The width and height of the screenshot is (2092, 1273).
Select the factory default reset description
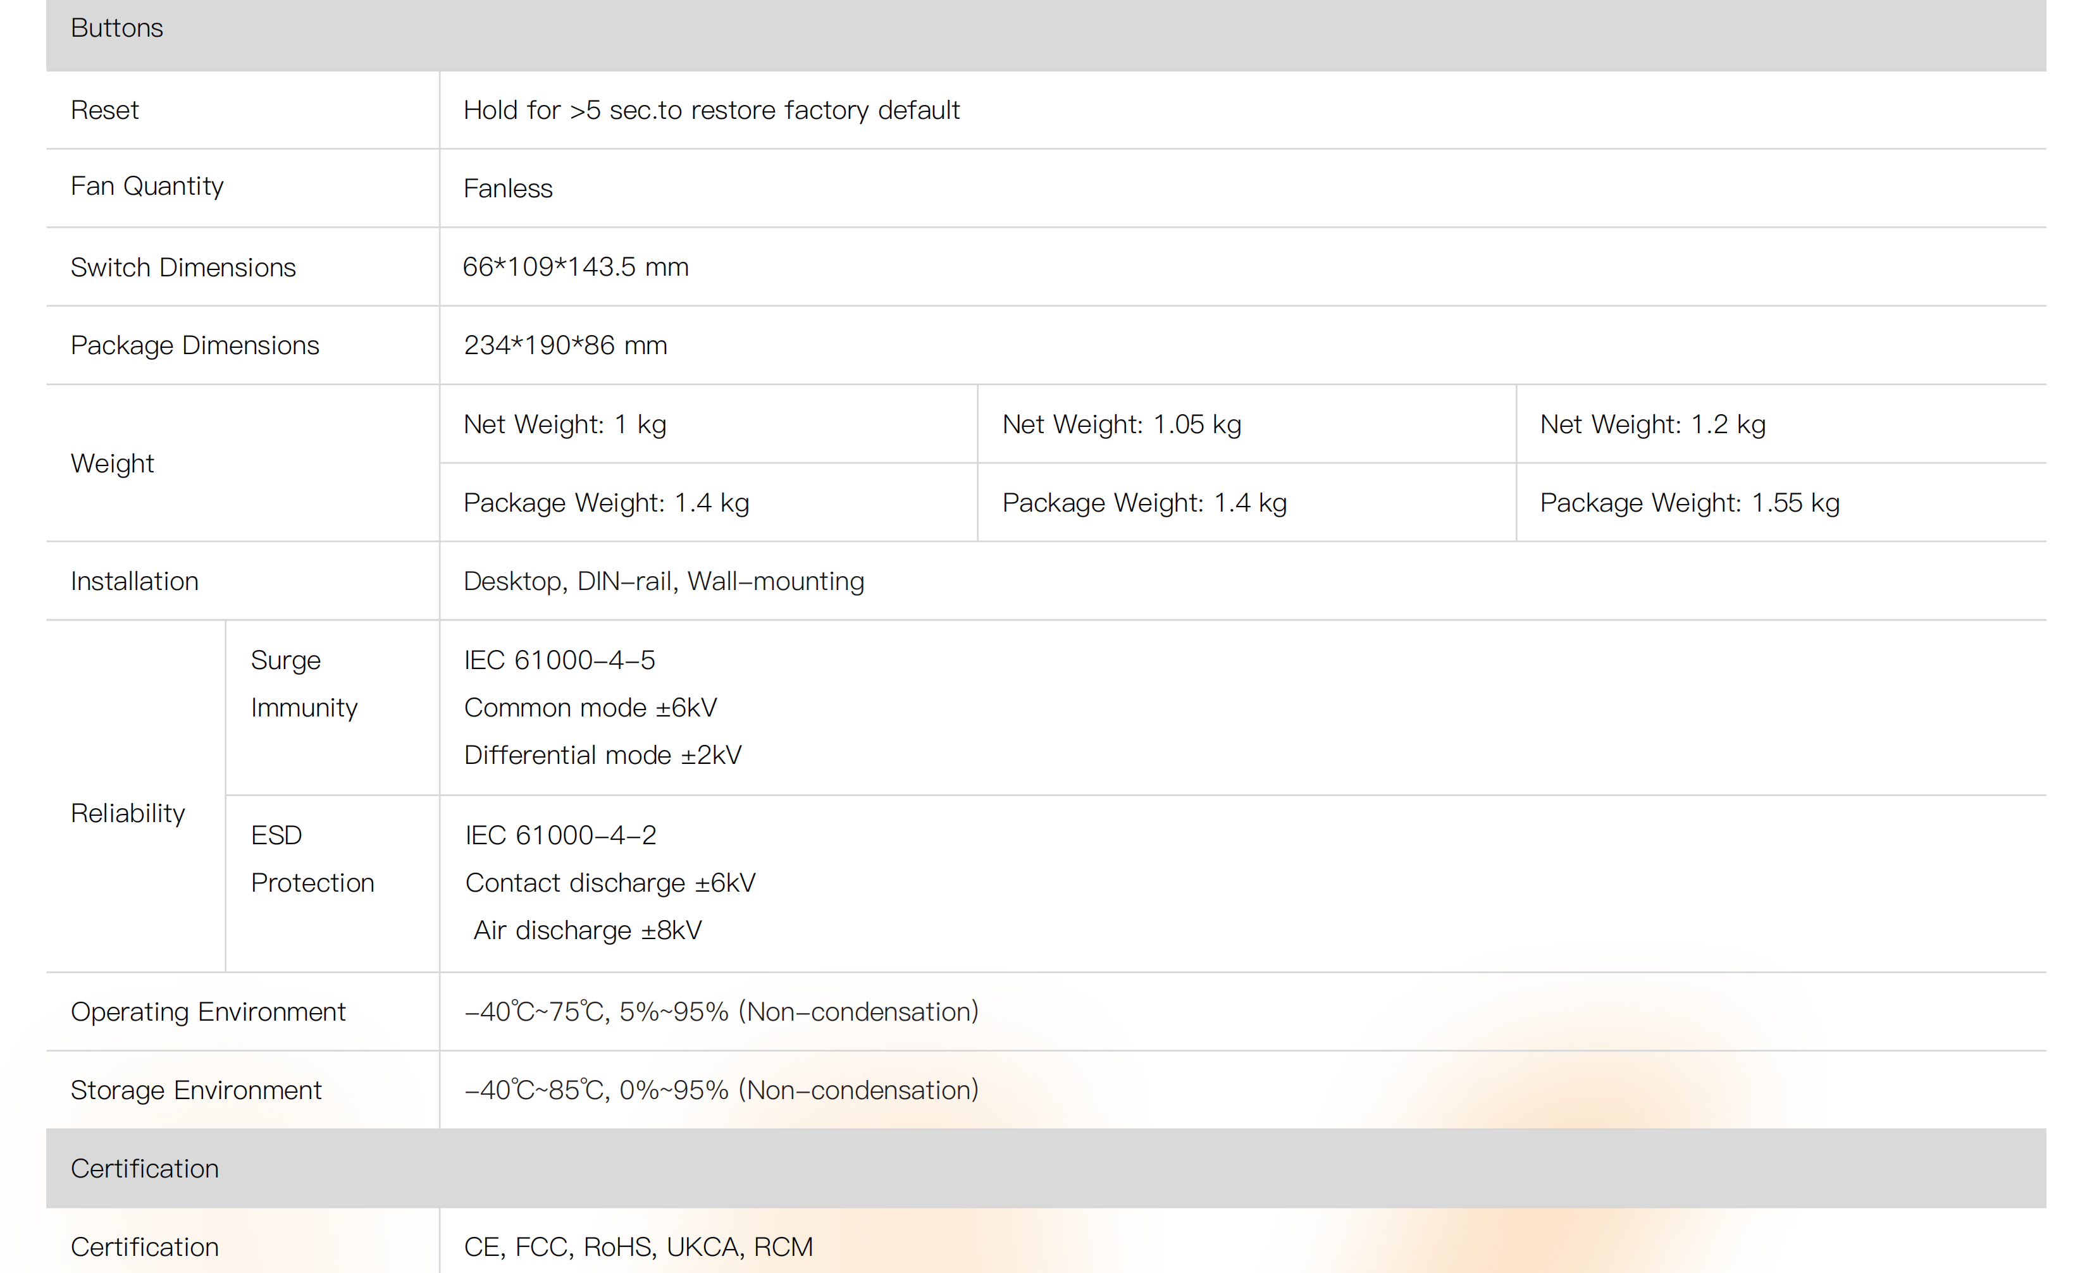[710, 110]
